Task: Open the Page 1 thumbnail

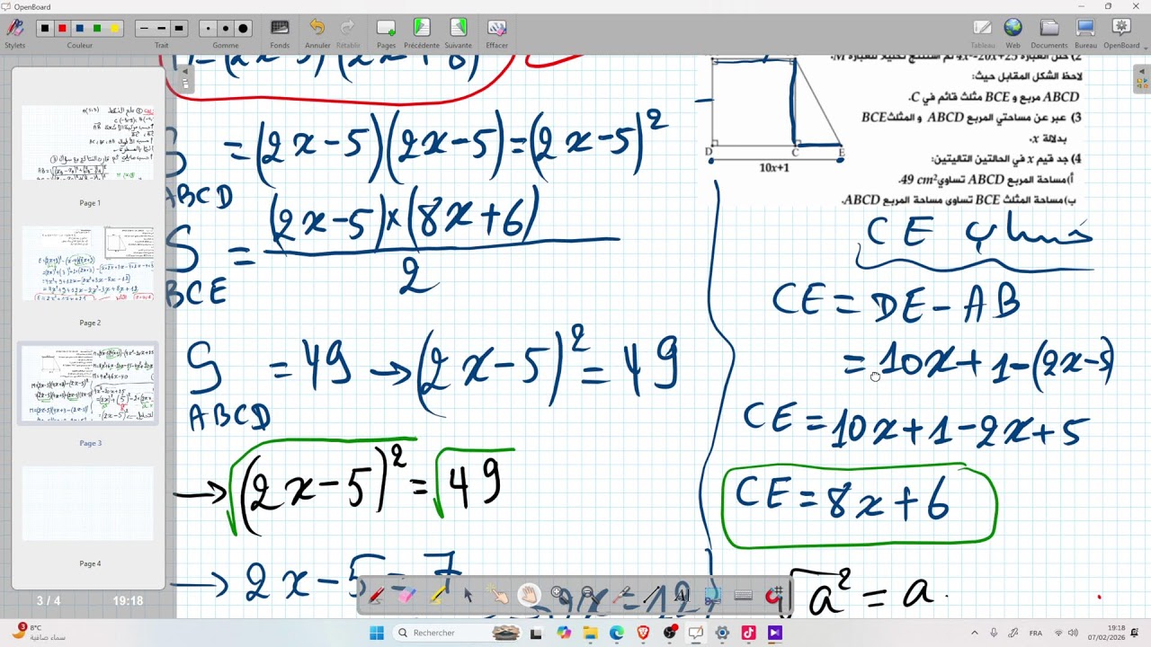Action: point(89,143)
